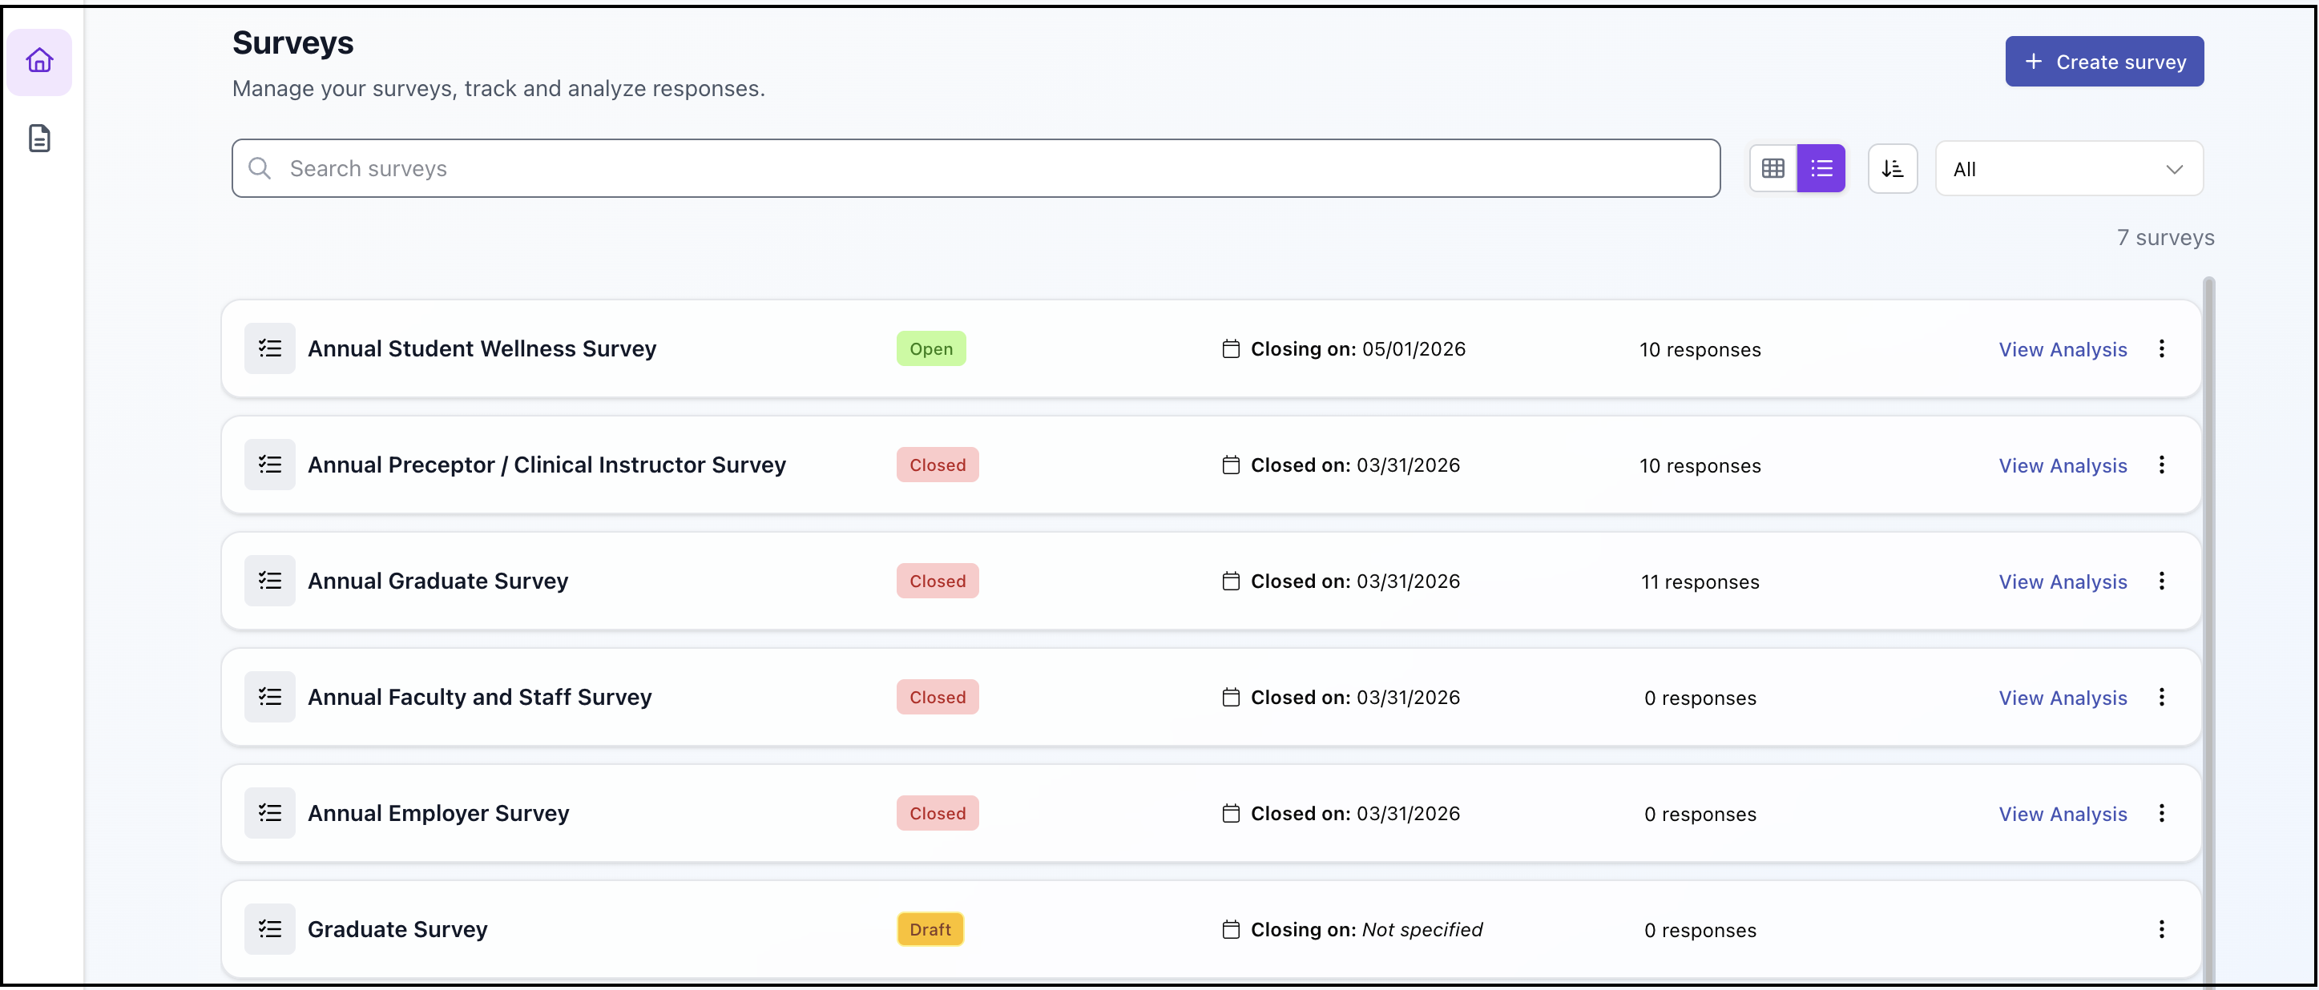The height and width of the screenshot is (990, 2319).
Task: Open three-dot menu for Annual Graduate Survey
Action: 2160,582
